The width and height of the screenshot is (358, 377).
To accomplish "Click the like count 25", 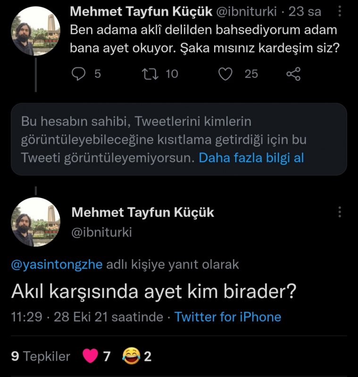I will pyautogui.click(x=251, y=74).
